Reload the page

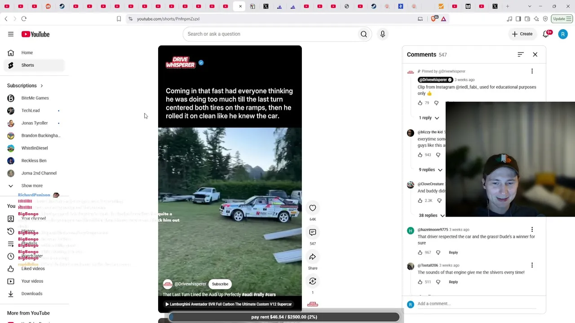tap(24, 19)
